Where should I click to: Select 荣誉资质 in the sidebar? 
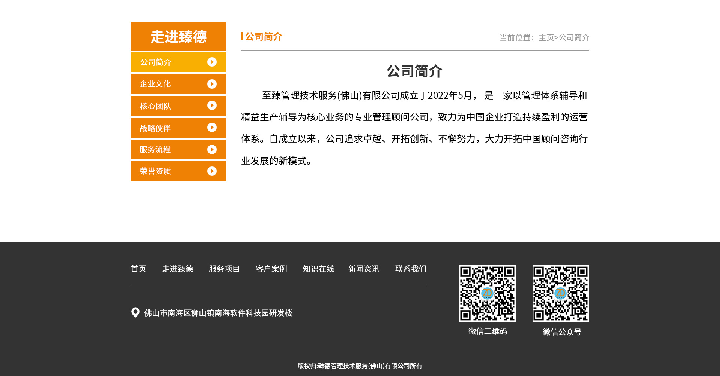pyautogui.click(x=155, y=171)
